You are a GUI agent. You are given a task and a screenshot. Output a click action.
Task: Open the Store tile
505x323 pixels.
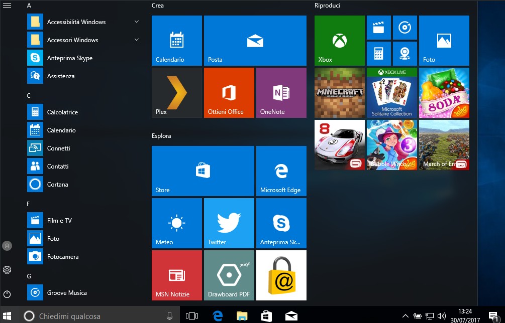tap(203, 171)
